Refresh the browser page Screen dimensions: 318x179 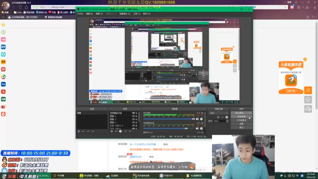[20, 7]
